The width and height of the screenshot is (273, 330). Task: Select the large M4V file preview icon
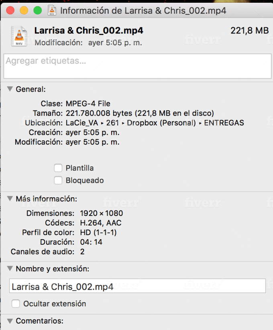point(19,36)
